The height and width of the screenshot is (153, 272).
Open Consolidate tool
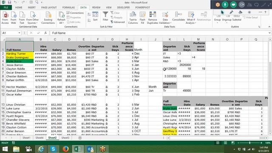(x=178, y=16)
